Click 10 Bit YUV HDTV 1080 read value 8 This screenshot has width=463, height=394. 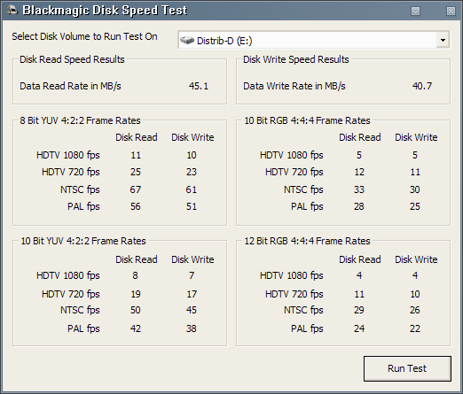135,275
